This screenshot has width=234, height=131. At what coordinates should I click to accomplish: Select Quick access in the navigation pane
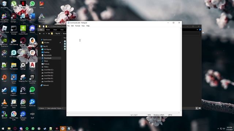[x=47, y=40]
